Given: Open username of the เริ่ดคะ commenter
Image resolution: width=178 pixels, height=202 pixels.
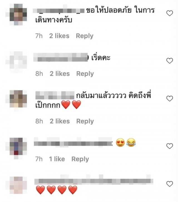Looking at the screenshot, I should point(61,57).
